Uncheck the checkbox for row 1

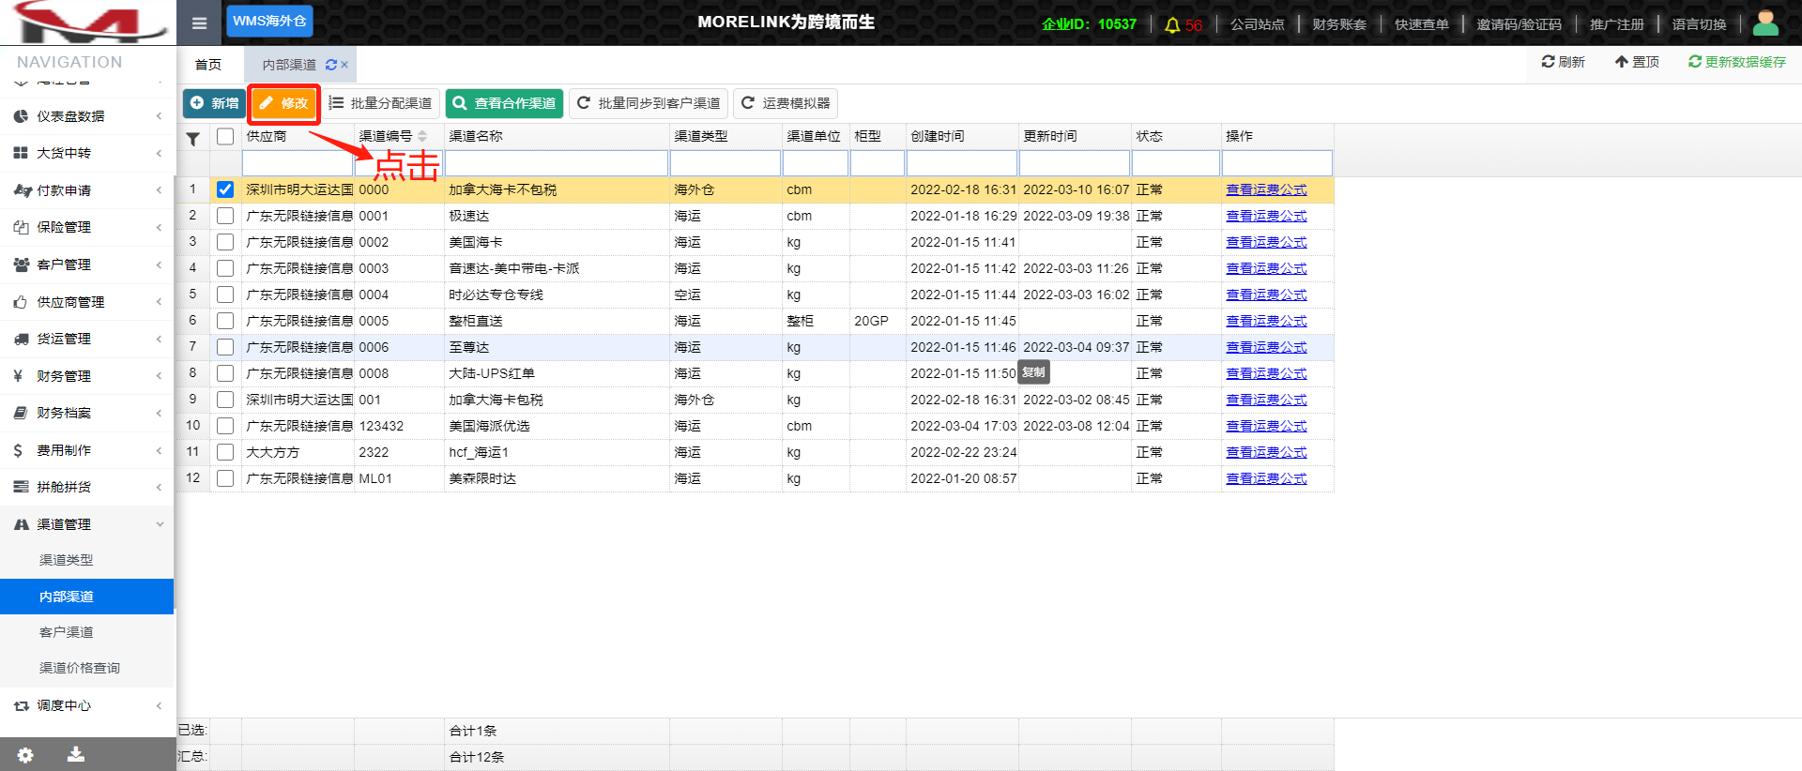[225, 189]
